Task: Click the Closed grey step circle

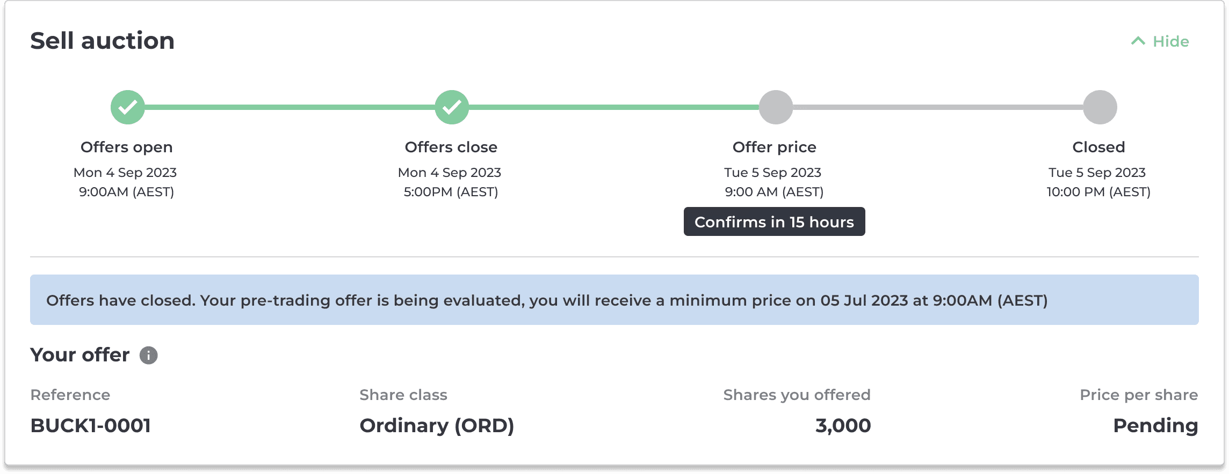Action: [1100, 107]
